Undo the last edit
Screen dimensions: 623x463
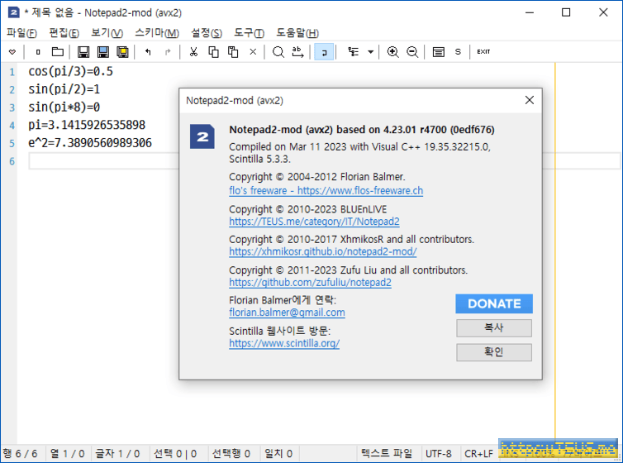148,52
